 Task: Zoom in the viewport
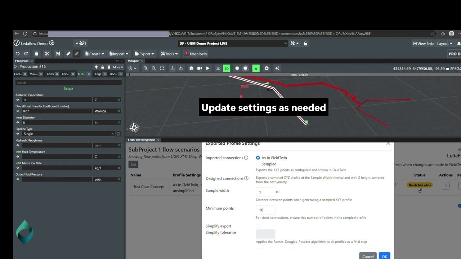(146, 68)
